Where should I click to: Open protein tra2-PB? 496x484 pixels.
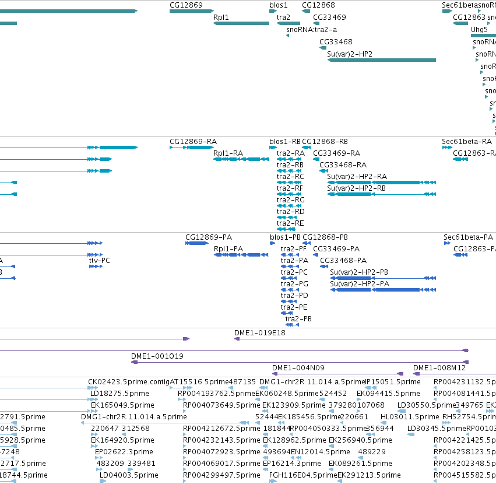298,319
